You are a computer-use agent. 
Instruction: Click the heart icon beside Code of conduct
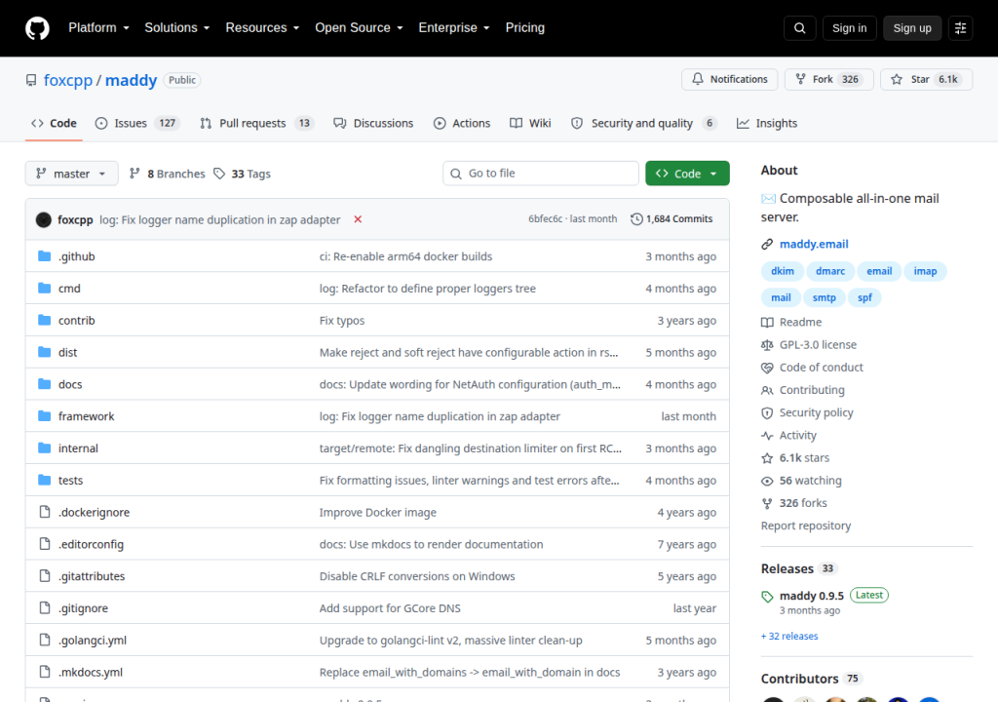tap(767, 368)
